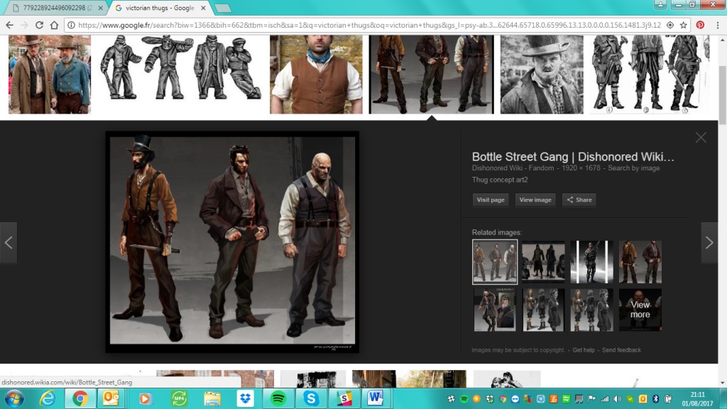Open the Windows Start menu
The width and height of the screenshot is (727, 409).
pyautogui.click(x=14, y=398)
